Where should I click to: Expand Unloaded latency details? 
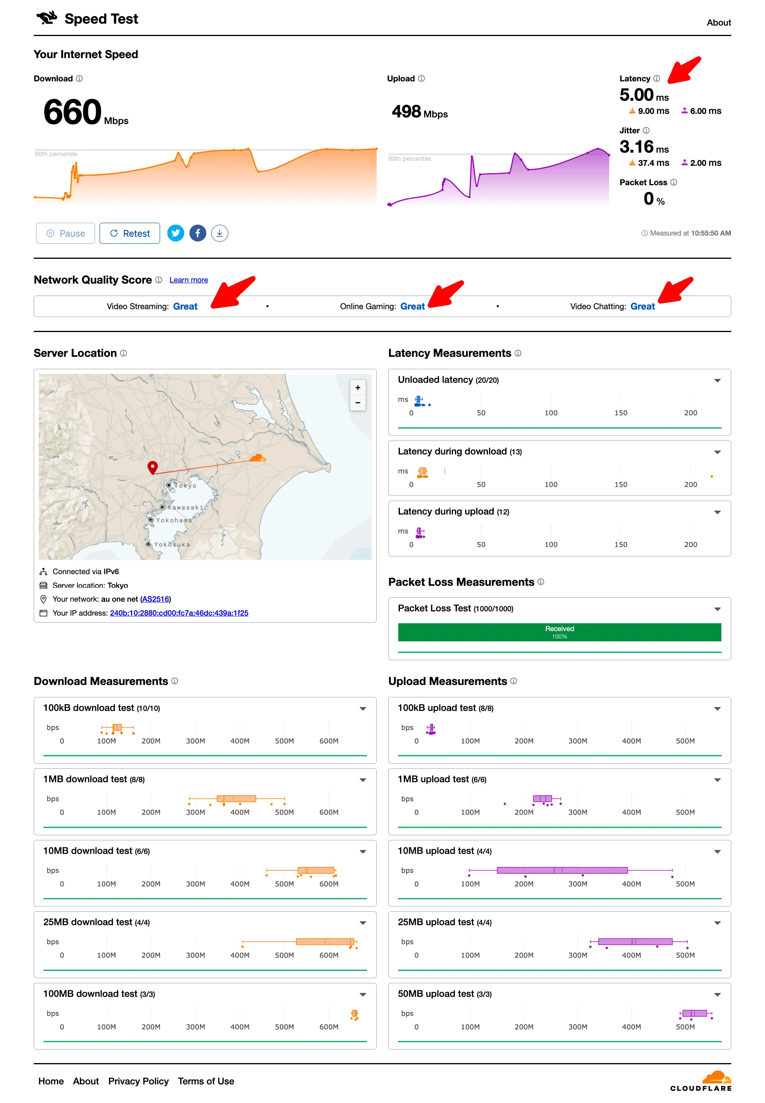[x=717, y=380]
